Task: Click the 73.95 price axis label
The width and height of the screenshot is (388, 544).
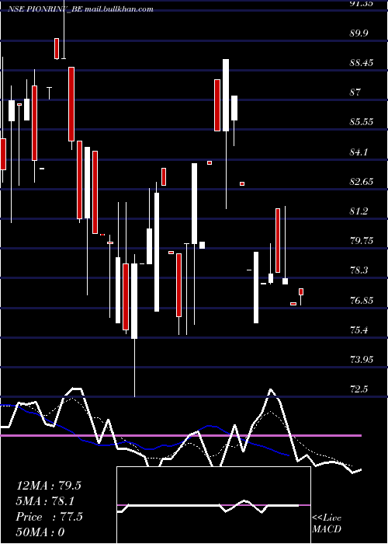Action: click(x=362, y=359)
